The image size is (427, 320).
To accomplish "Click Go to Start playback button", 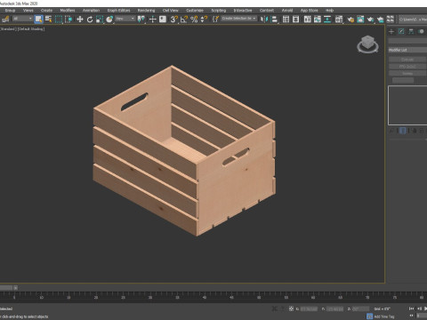I will tap(412, 308).
